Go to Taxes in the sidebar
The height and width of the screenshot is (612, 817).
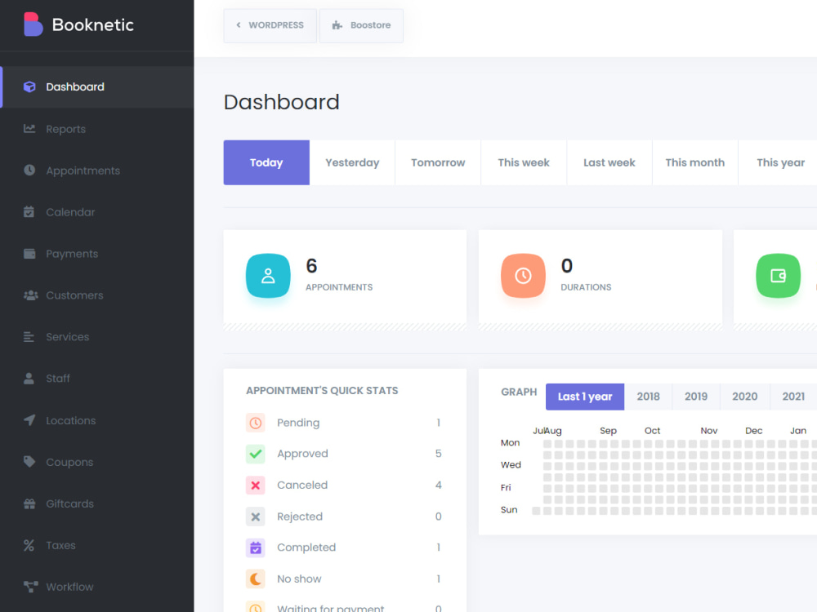97,545
